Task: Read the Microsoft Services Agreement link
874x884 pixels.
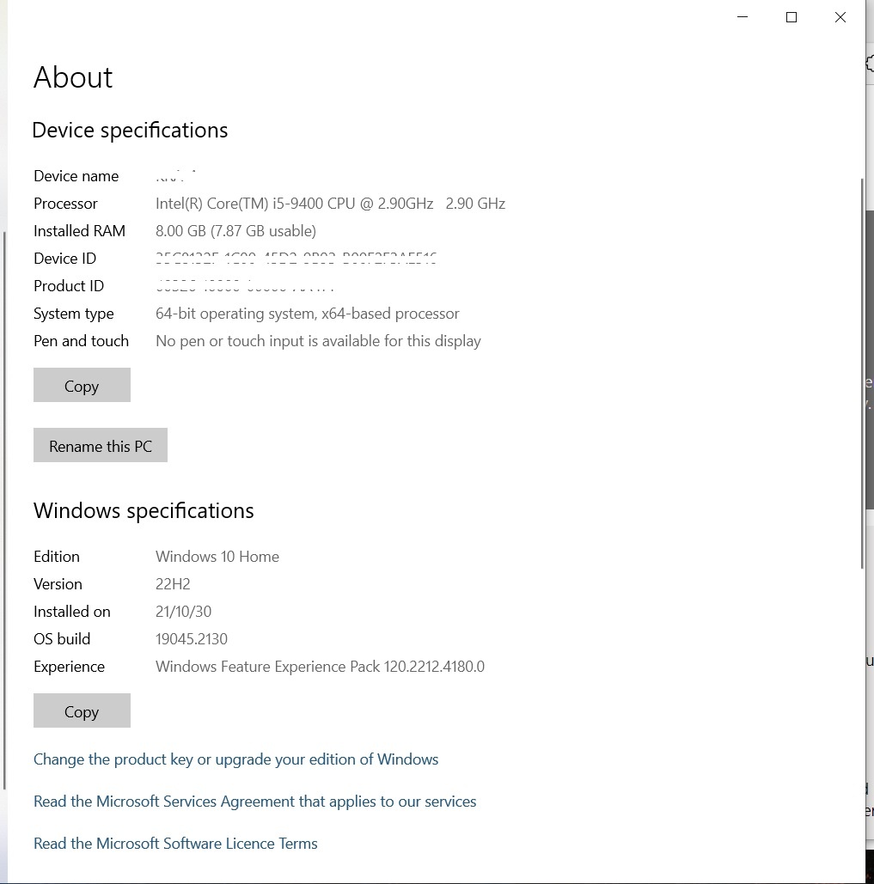Action: coord(255,802)
